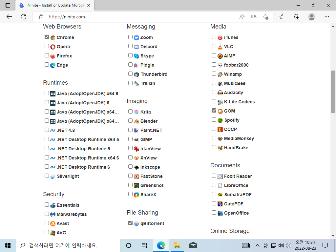Click the Malwarebytes logo icon
The image size is (336, 252).
53,215
